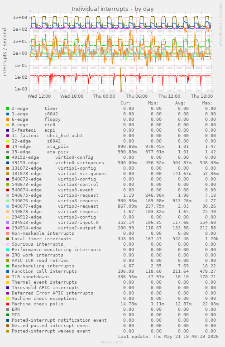The width and height of the screenshot is (225, 347).
Task: Click the orange 6-edge floppy legend swatch
Action: point(8,119)
